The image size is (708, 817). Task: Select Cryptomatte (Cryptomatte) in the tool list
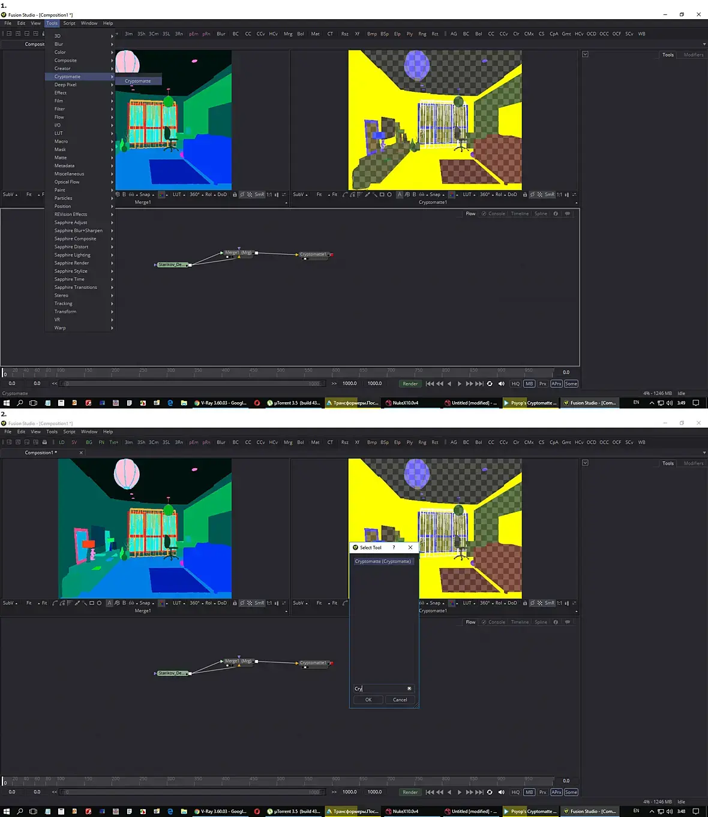click(383, 561)
